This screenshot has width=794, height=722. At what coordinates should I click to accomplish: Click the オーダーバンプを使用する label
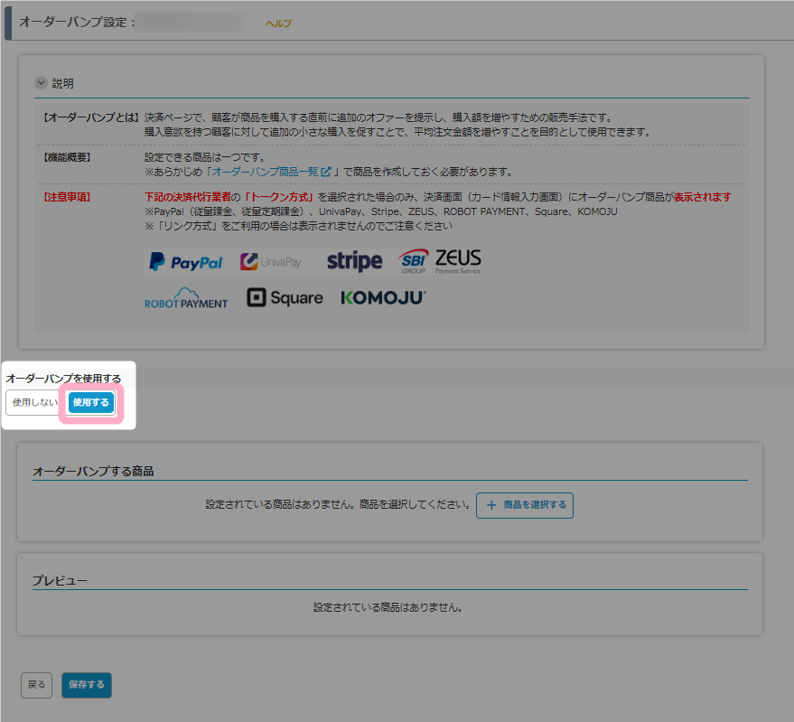64,379
